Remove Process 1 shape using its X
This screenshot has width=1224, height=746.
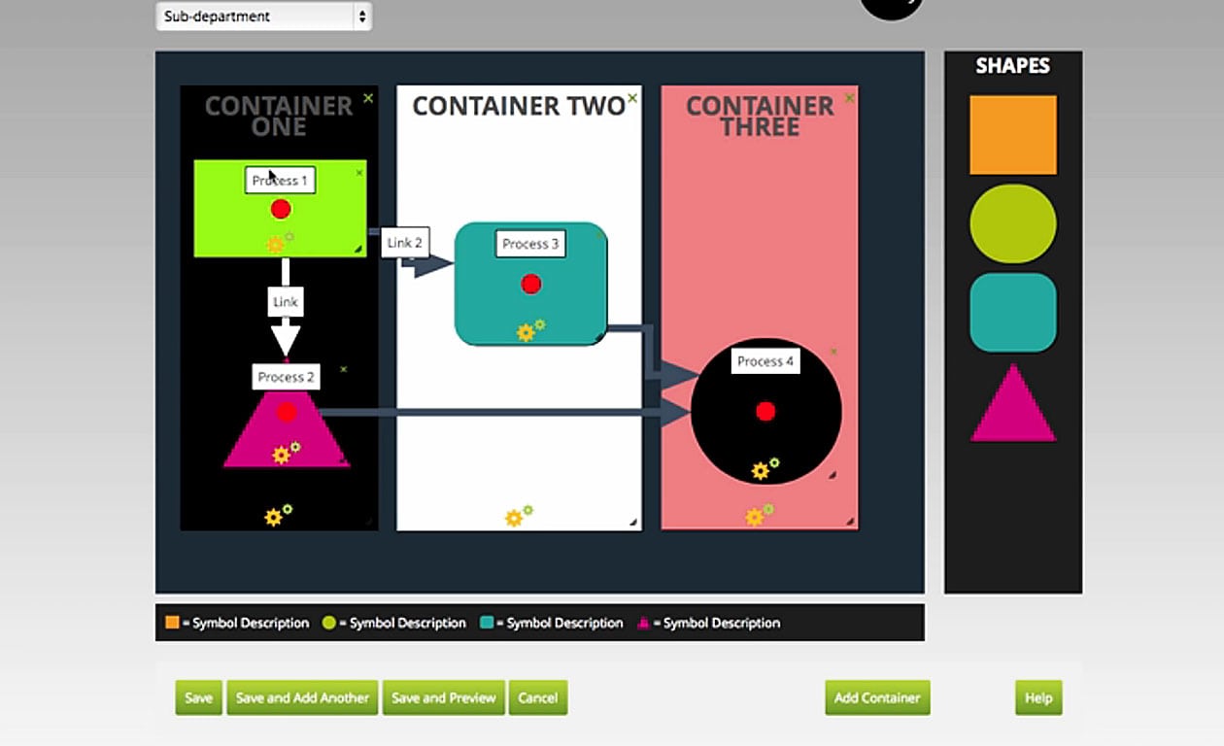(x=359, y=173)
